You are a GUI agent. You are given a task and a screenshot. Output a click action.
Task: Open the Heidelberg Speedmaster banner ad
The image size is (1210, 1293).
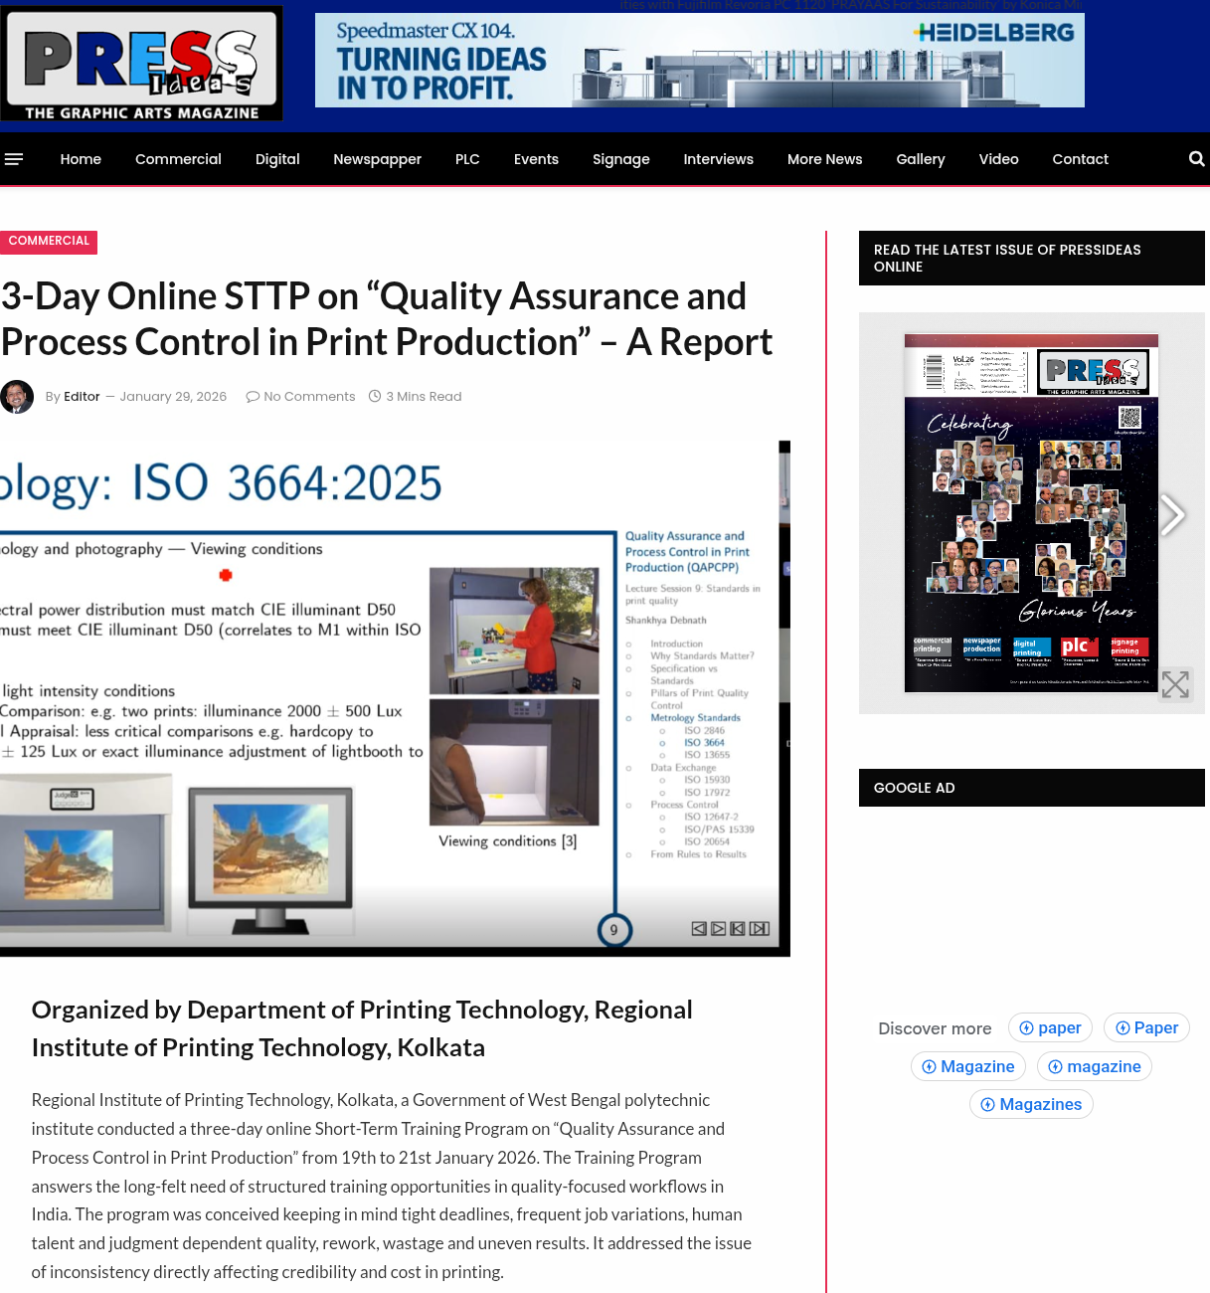(x=699, y=61)
